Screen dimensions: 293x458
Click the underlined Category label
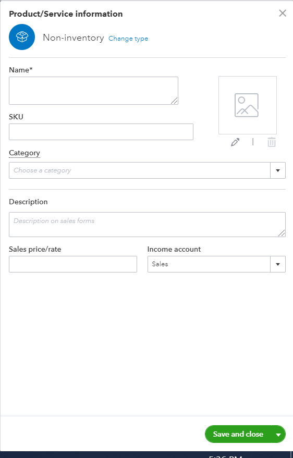[25, 153]
